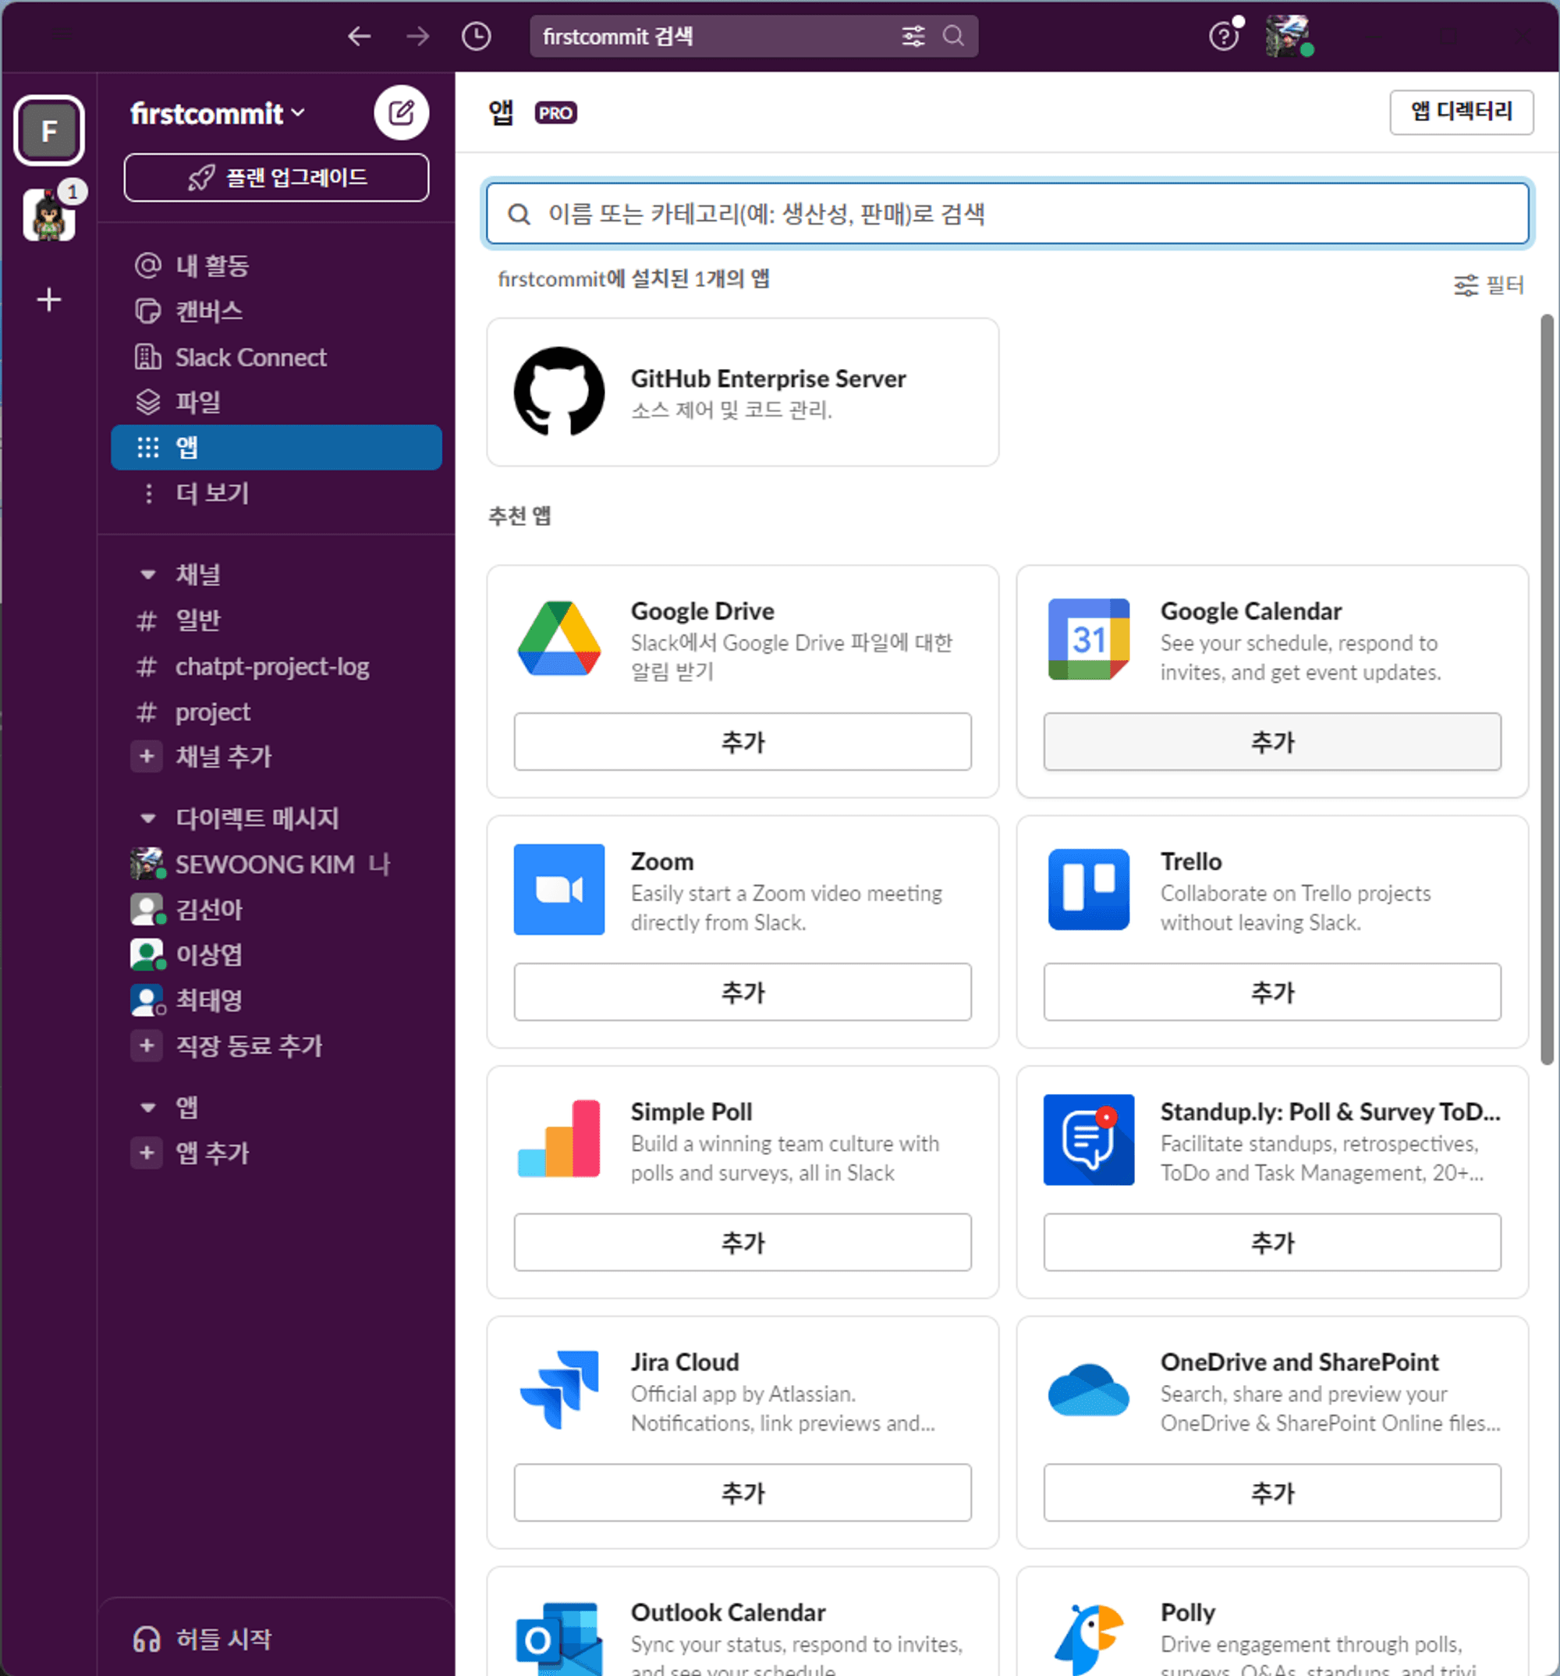Image resolution: width=1560 pixels, height=1676 pixels.
Task: Click the Simple Poll logo
Action: click(x=559, y=1139)
